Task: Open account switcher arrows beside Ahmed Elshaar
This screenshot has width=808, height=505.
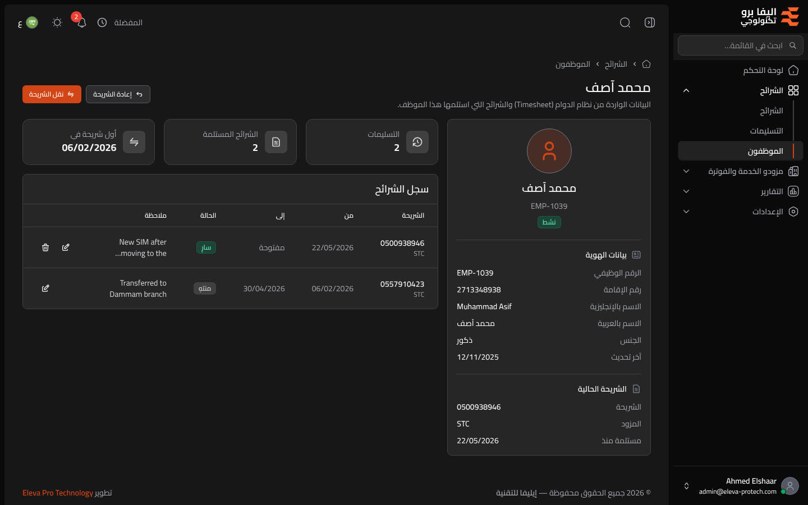Action: [x=686, y=486]
